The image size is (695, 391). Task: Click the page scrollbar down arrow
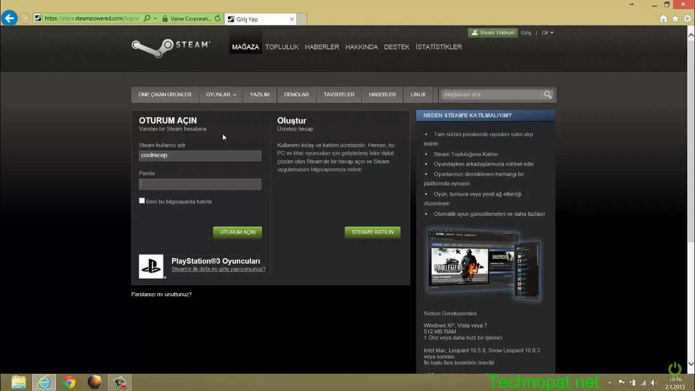[x=691, y=365]
